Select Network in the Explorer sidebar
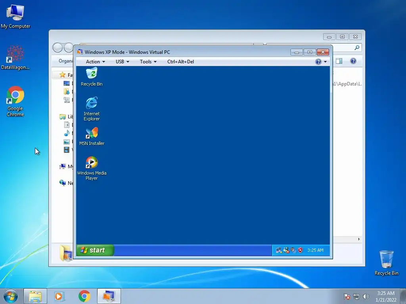The width and height of the screenshot is (406, 304). click(x=66, y=183)
